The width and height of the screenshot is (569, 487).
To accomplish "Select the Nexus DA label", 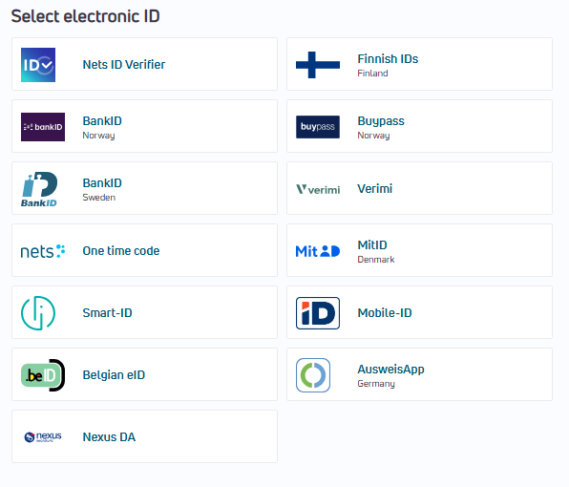I will 109,437.
